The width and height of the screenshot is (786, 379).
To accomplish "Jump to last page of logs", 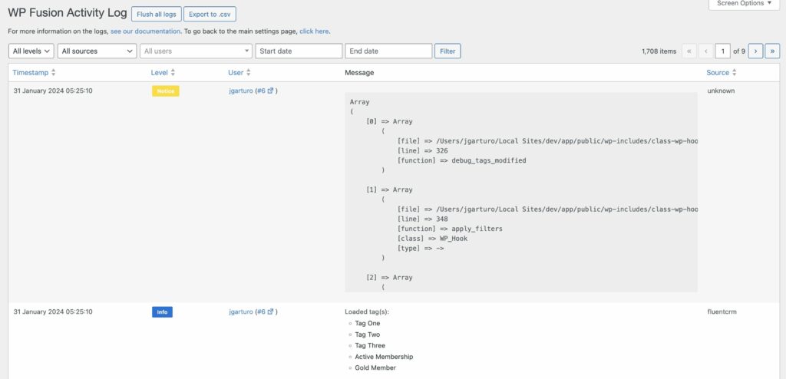I will coord(772,51).
